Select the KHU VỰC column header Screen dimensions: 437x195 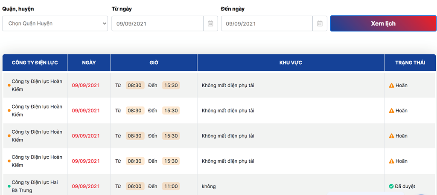coord(291,63)
